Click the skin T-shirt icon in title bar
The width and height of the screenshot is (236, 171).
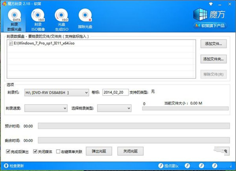click(x=211, y=4)
